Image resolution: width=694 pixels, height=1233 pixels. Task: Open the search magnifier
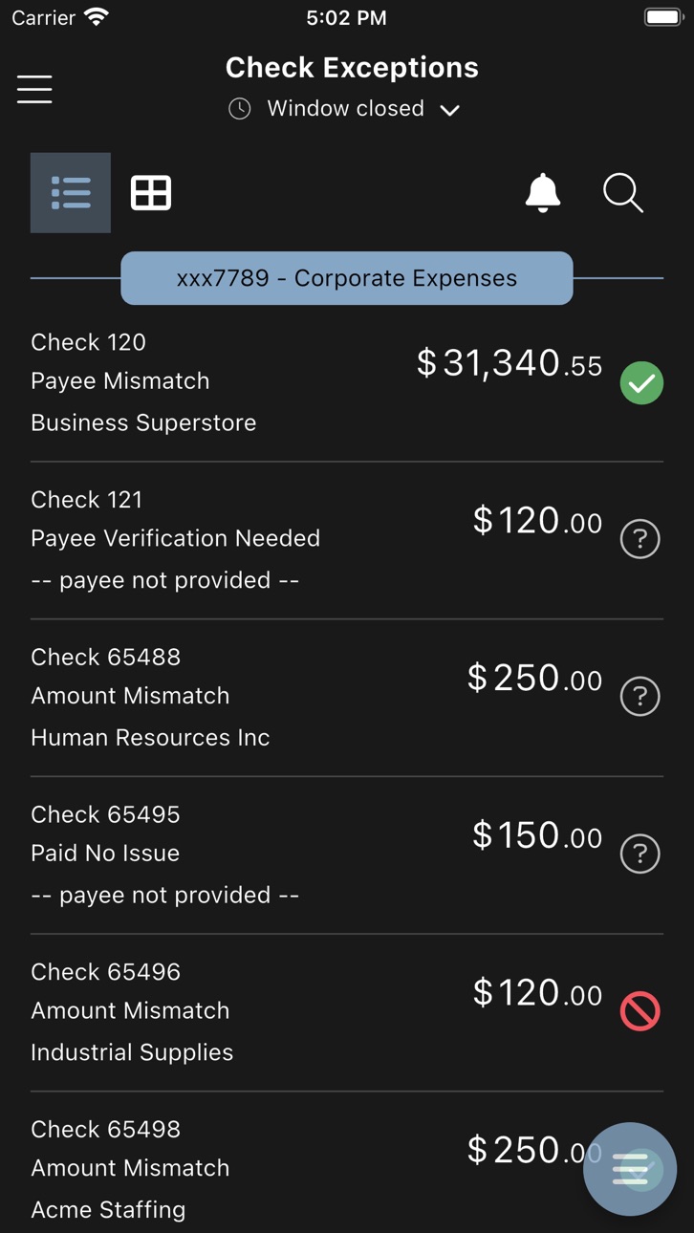point(623,193)
